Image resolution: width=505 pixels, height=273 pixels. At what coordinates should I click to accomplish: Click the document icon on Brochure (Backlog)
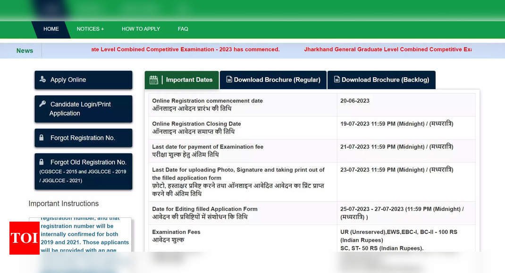[337, 79]
